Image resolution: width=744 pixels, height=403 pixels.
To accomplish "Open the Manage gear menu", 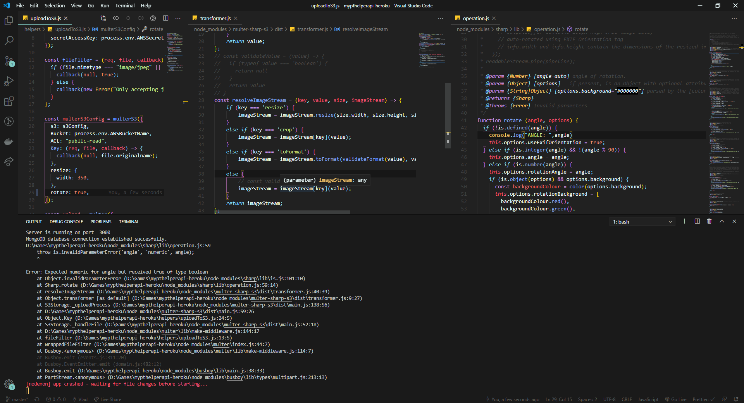I will coord(9,384).
